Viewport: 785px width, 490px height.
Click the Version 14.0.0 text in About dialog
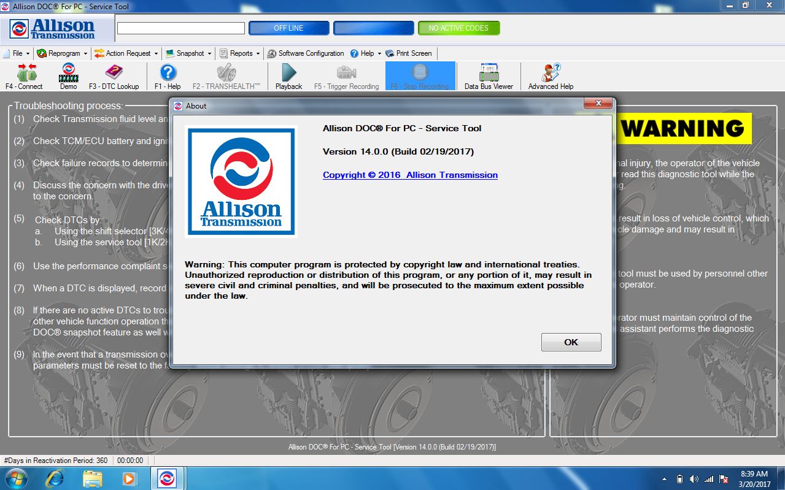click(x=398, y=151)
